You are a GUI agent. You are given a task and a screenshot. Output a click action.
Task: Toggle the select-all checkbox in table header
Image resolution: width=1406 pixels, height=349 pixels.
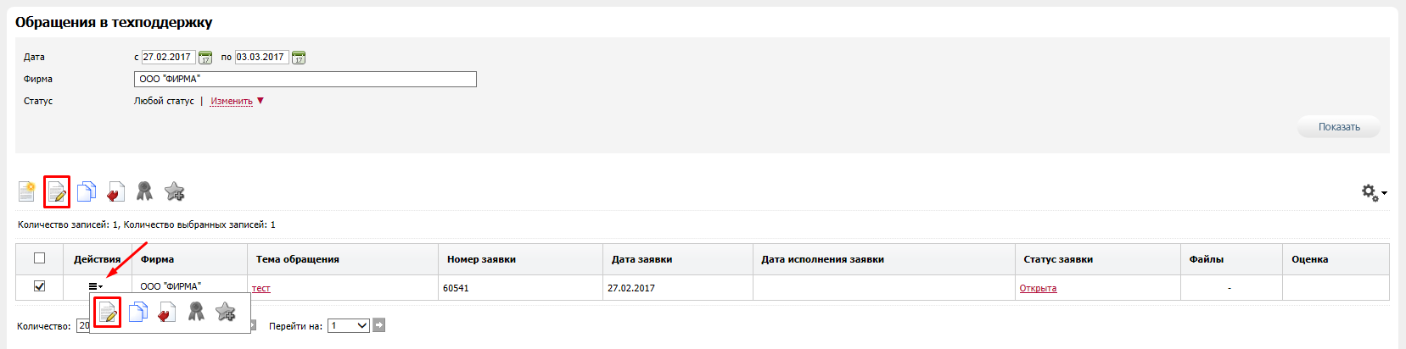[39, 258]
